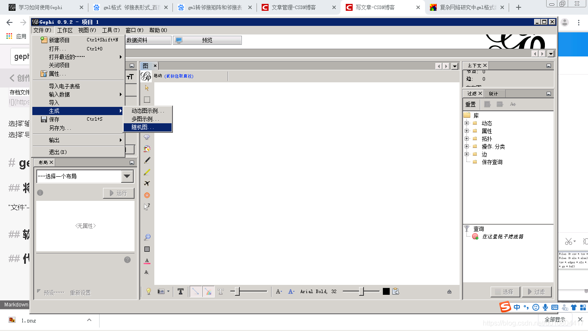Viewport: 588px width, 331px height.
Task: Select the airplane shortest path tool
Action: click(x=147, y=184)
